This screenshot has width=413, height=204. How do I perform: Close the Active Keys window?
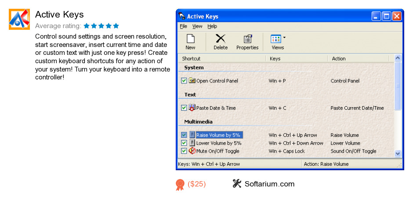[396, 16]
